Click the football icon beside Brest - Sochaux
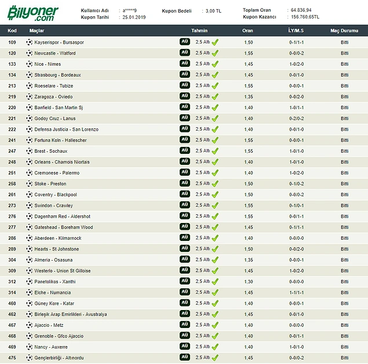Viewport: 368px width, 364px height. tap(30, 151)
